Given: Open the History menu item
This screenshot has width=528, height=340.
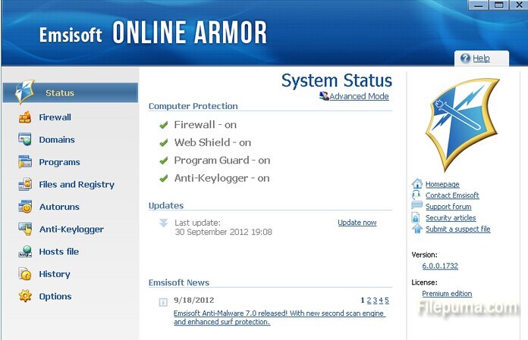Looking at the screenshot, I should tap(55, 274).
